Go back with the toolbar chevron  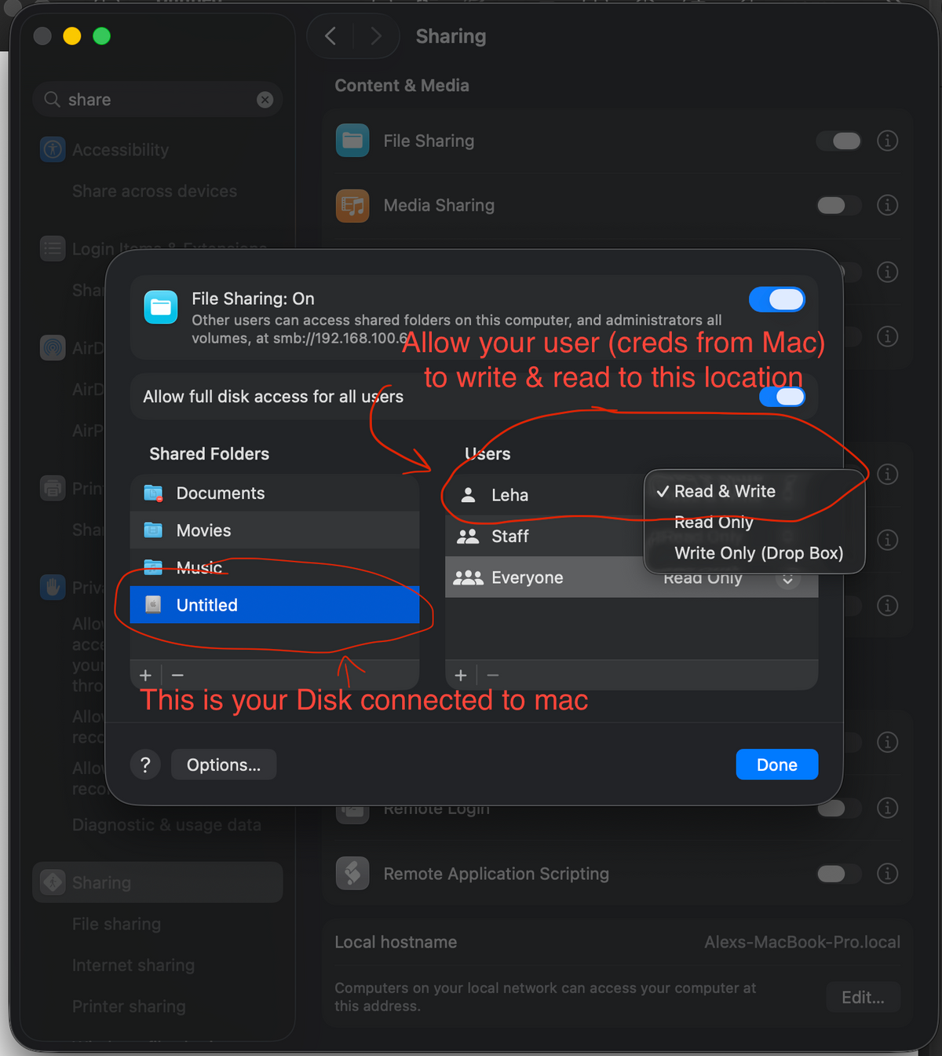click(x=330, y=36)
